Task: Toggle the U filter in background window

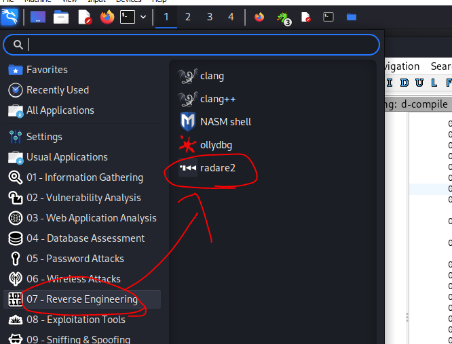Action: [x=419, y=83]
